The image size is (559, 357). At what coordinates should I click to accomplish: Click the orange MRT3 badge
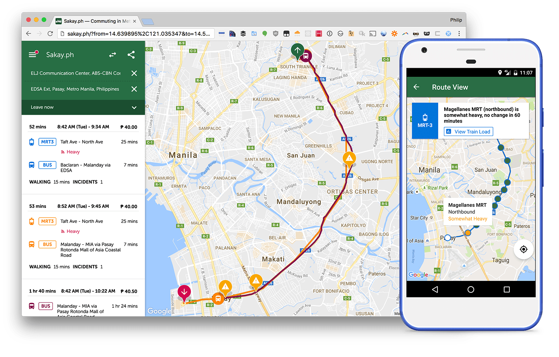(47, 221)
